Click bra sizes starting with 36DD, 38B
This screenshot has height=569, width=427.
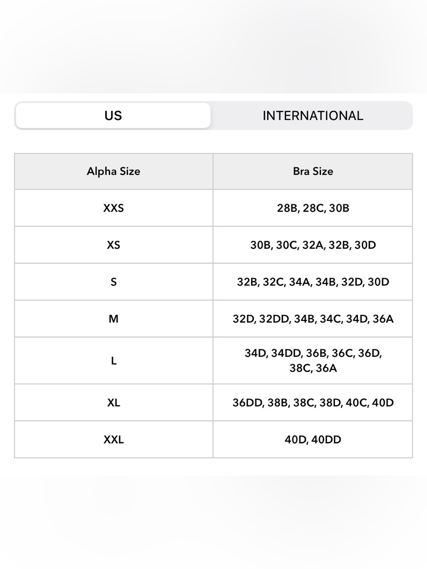coord(313,403)
